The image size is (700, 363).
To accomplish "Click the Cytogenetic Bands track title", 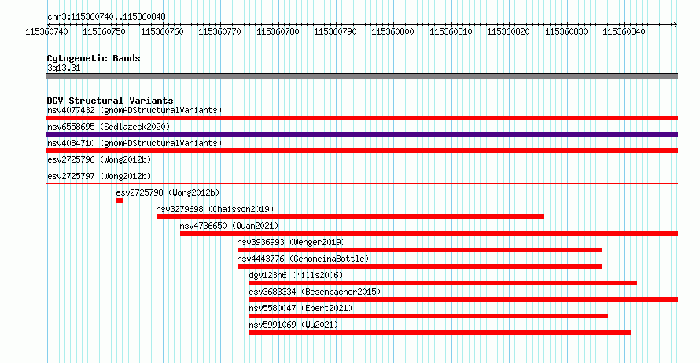I will point(94,58).
